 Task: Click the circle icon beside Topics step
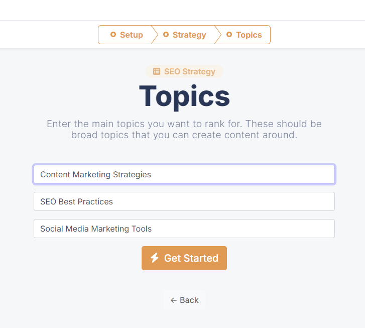pyautogui.click(x=229, y=35)
